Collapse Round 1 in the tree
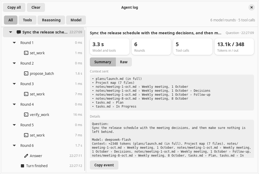259x174 pixels. click(14, 43)
